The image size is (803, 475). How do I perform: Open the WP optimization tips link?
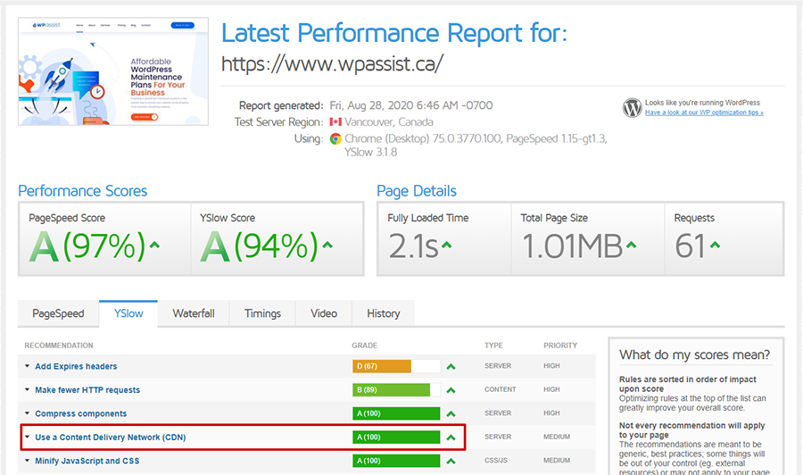tap(704, 112)
